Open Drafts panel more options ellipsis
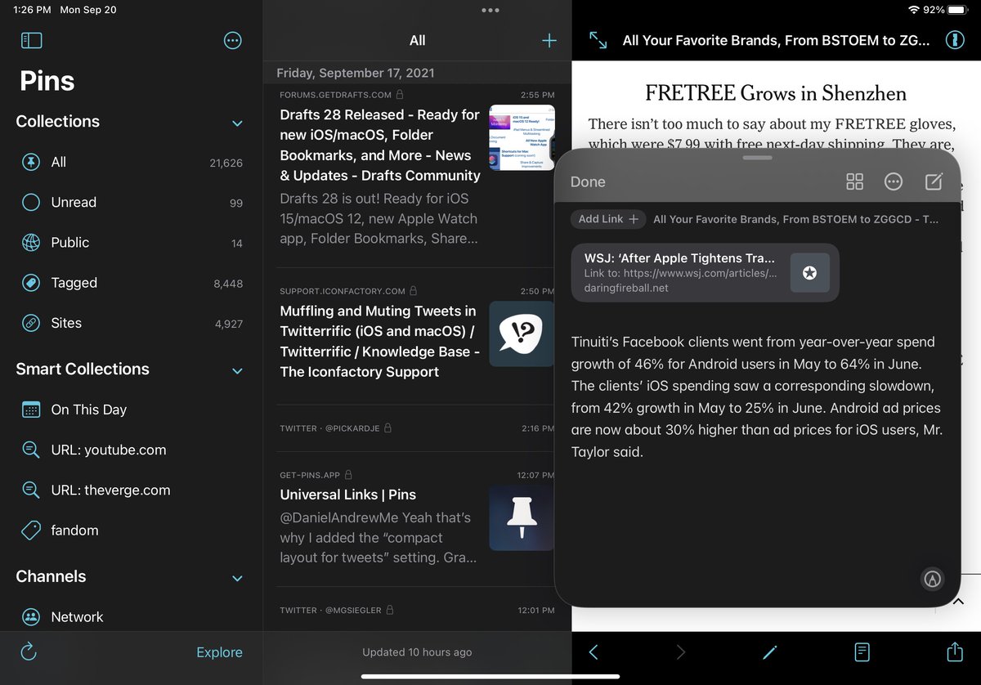 (894, 181)
